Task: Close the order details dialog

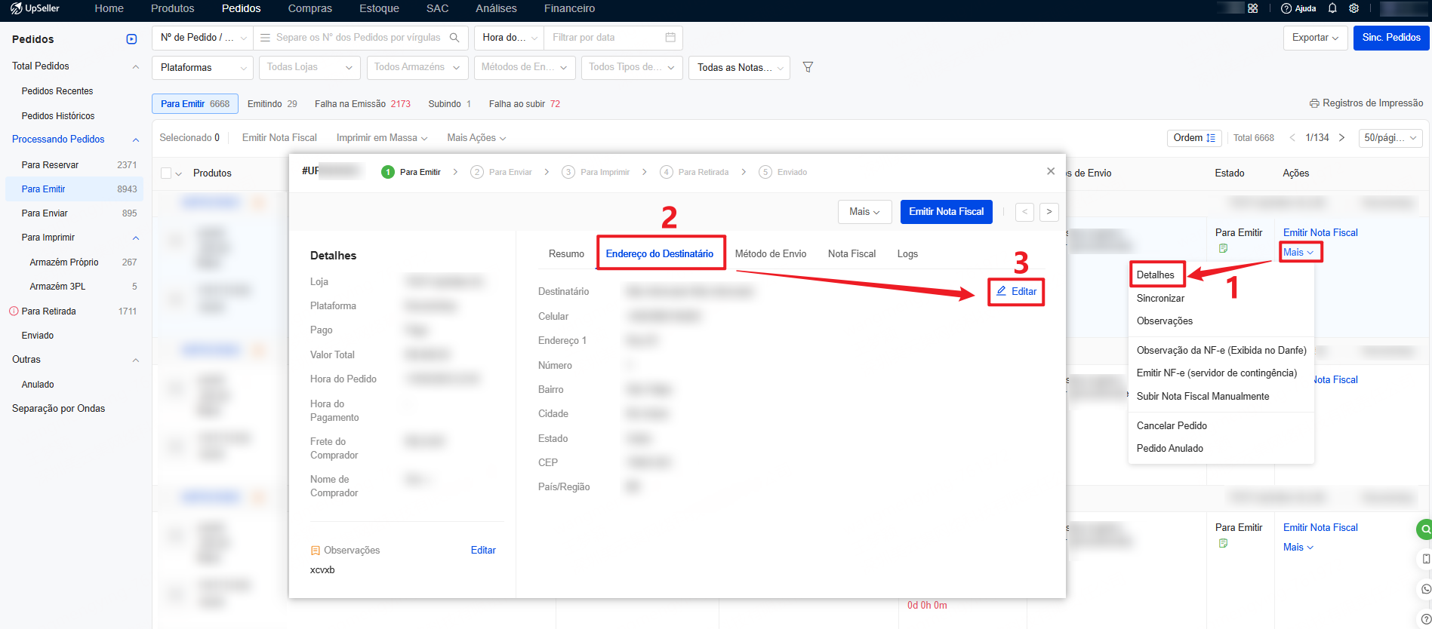Action: pos(1051,171)
